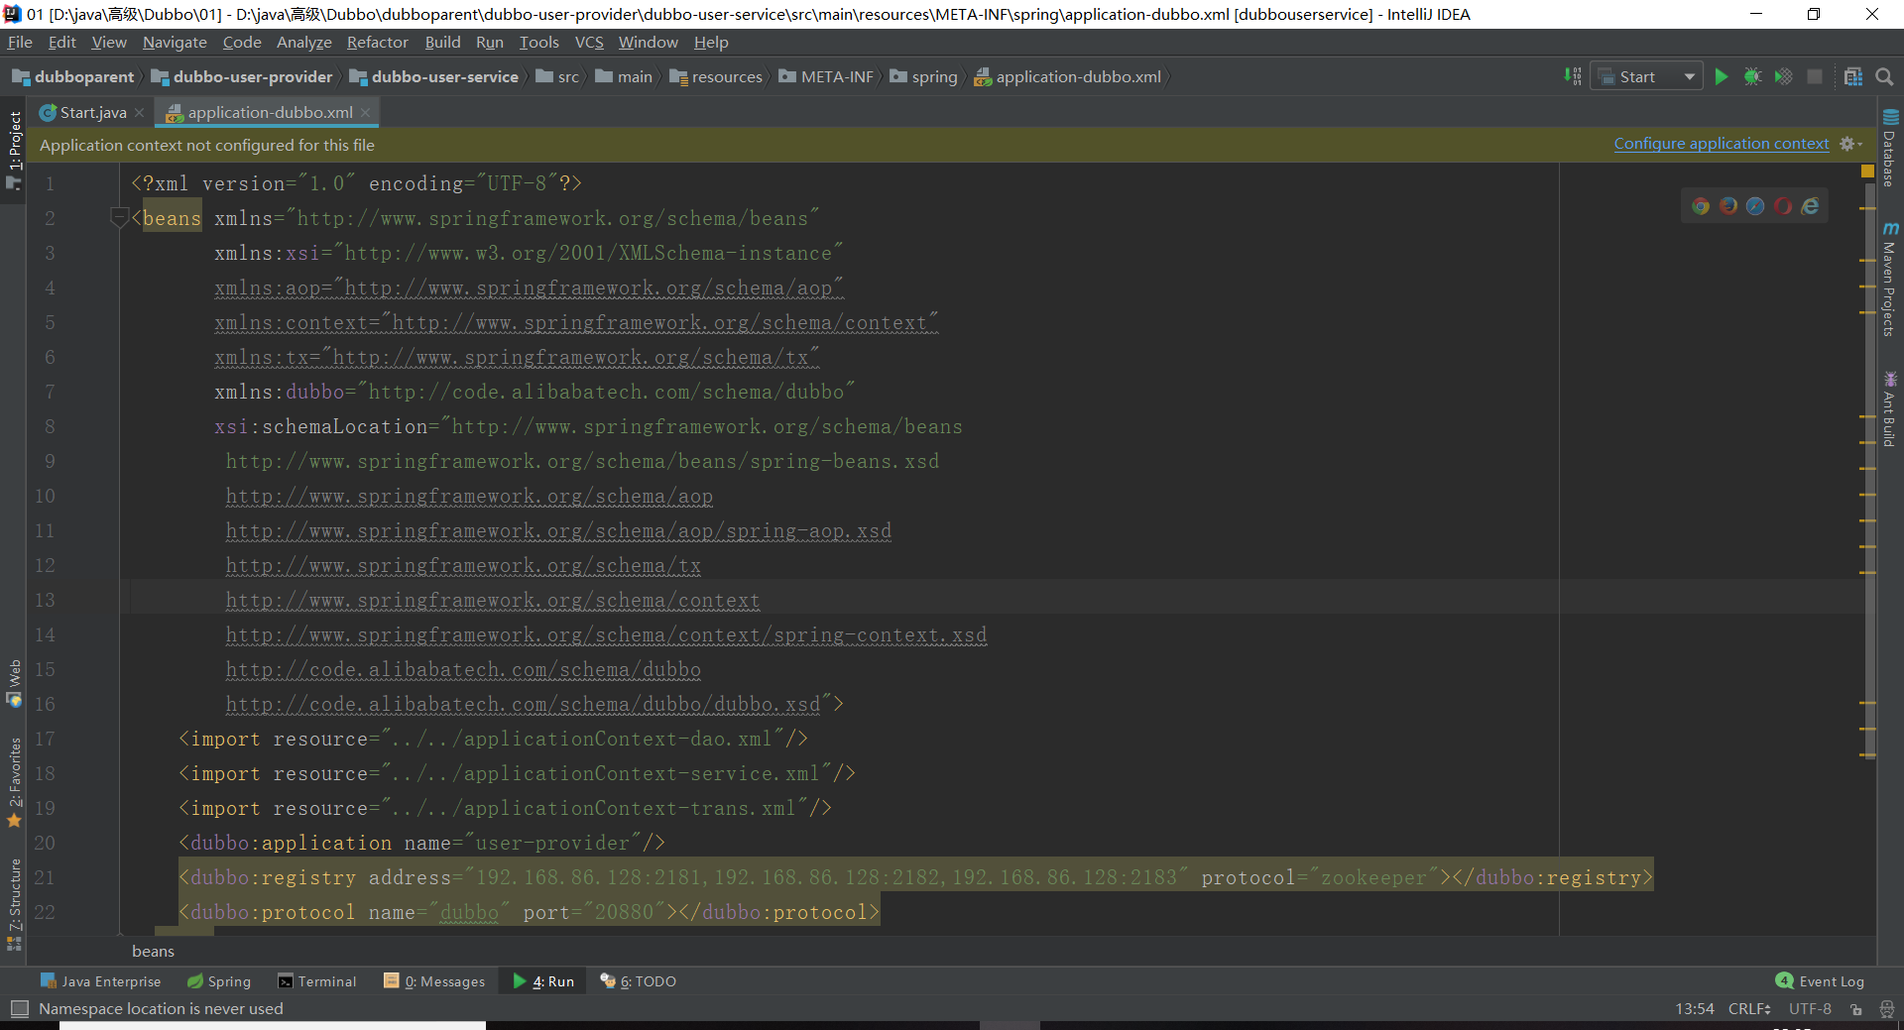Open the Help menu
The height and width of the screenshot is (1030, 1904).
(711, 42)
